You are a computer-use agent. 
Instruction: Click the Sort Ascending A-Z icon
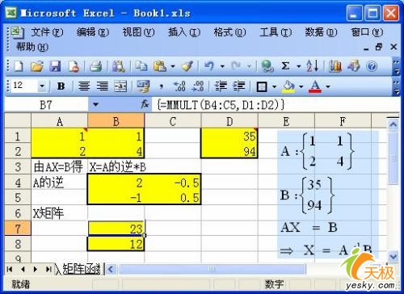[313, 65]
